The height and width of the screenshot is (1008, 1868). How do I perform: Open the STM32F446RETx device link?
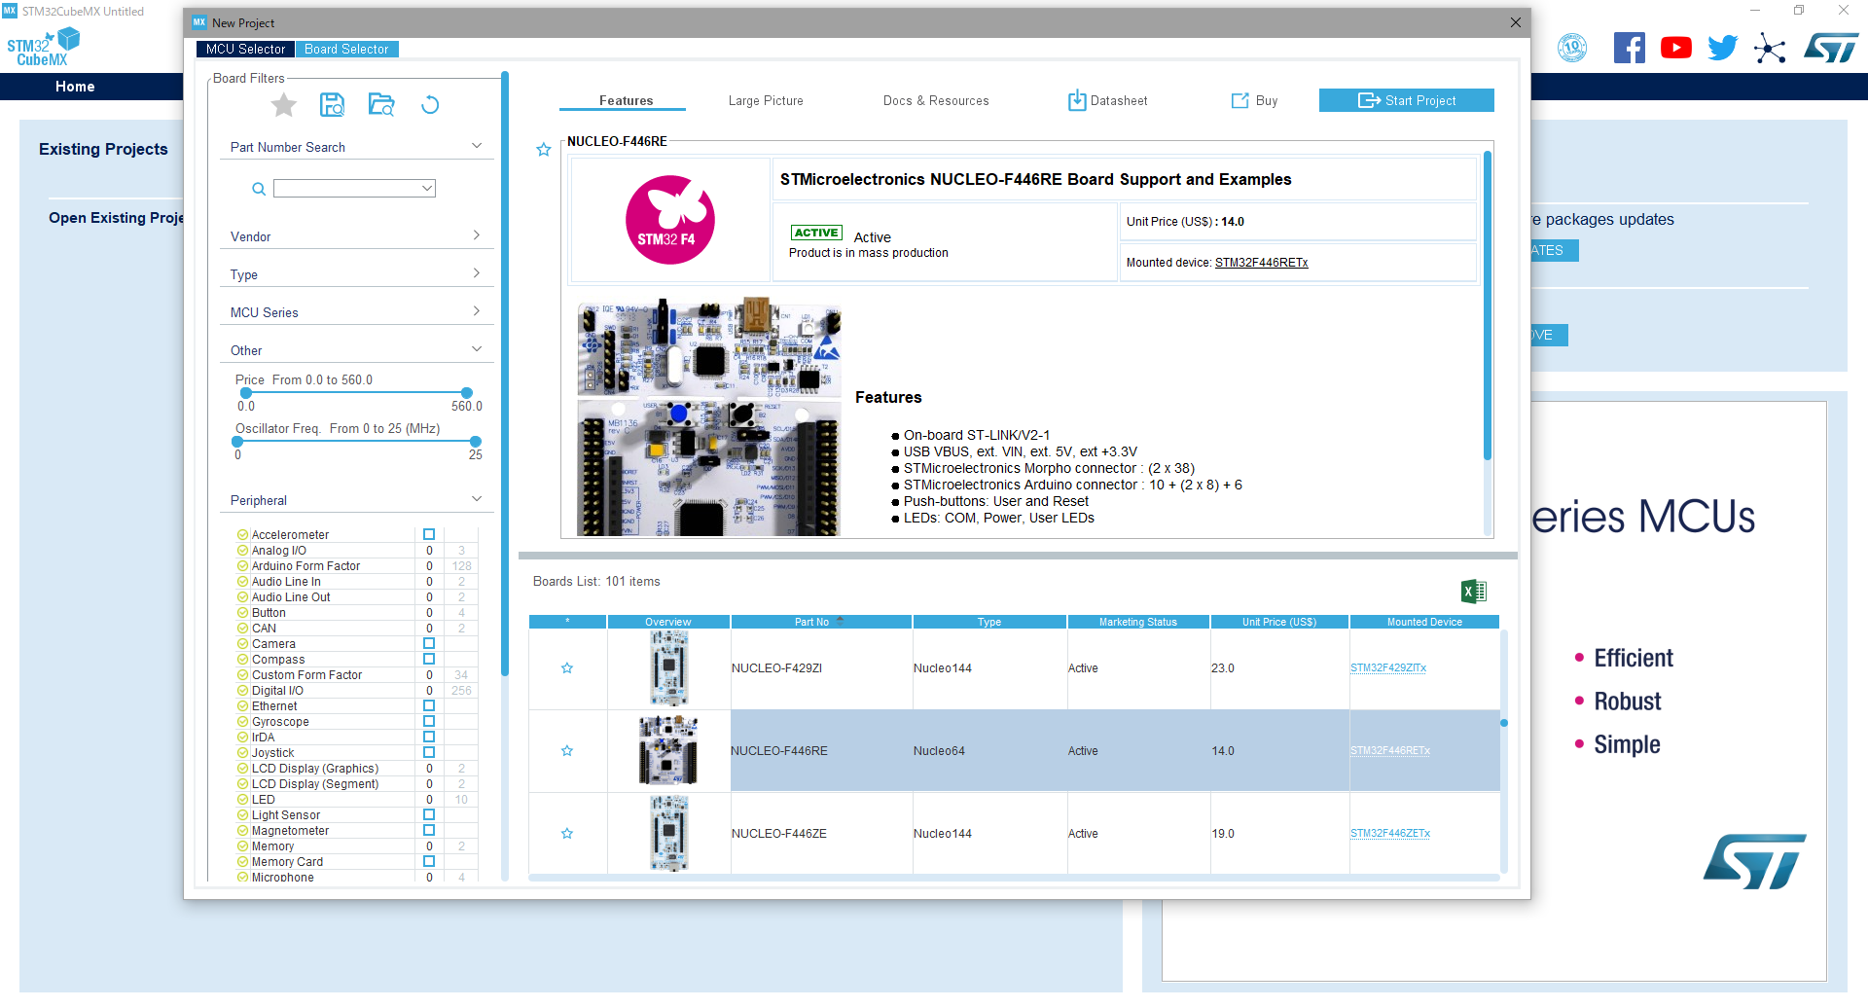(1261, 262)
